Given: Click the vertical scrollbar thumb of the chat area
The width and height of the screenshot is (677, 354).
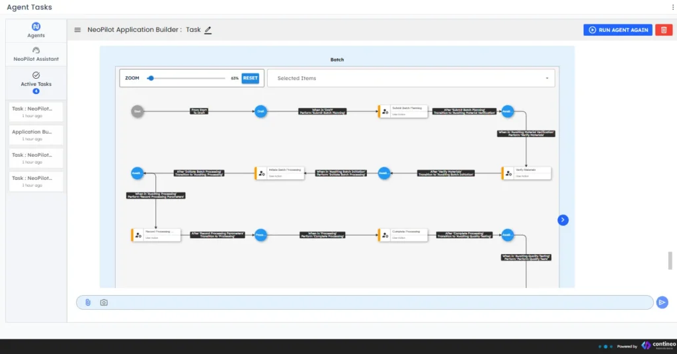Looking at the screenshot, I should click(670, 261).
